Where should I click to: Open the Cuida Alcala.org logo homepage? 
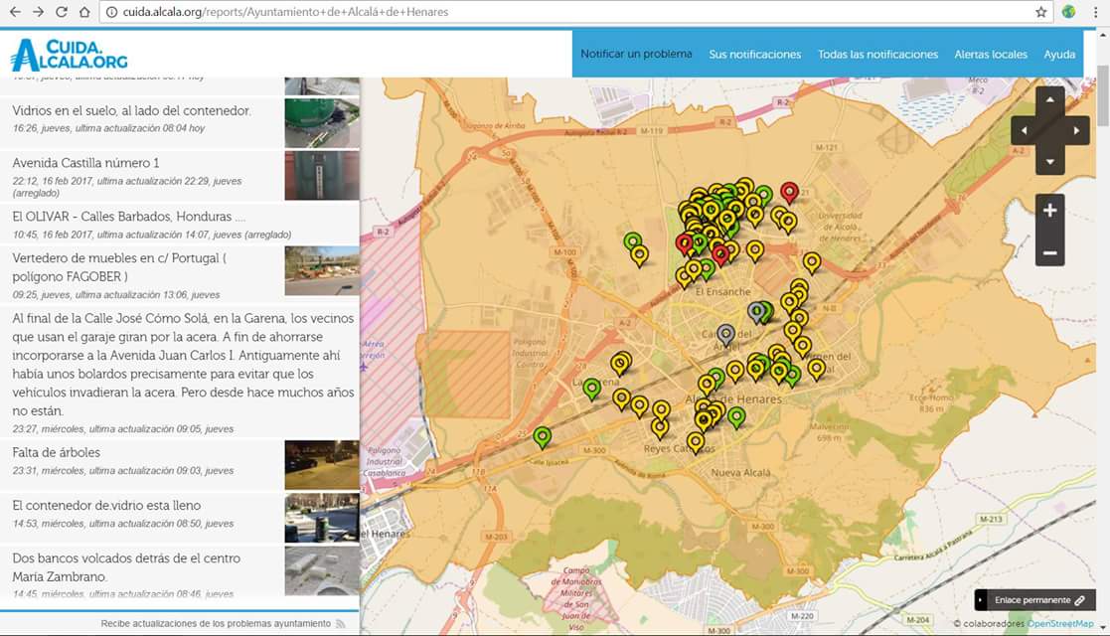point(69,54)
